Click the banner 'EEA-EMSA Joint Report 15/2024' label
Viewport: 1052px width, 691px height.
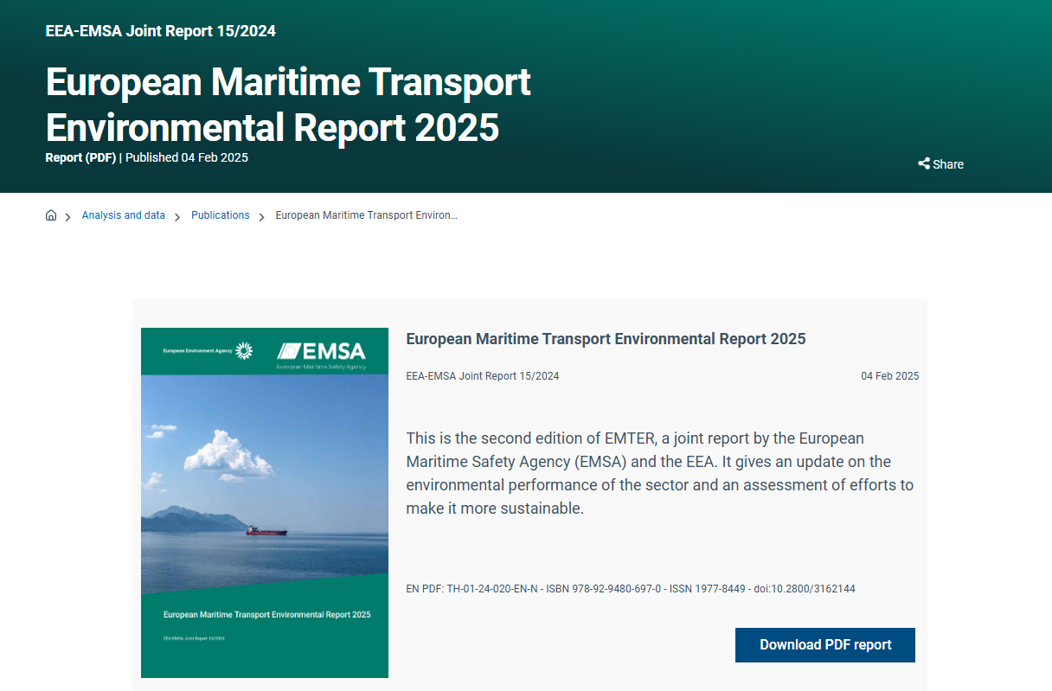160,31
